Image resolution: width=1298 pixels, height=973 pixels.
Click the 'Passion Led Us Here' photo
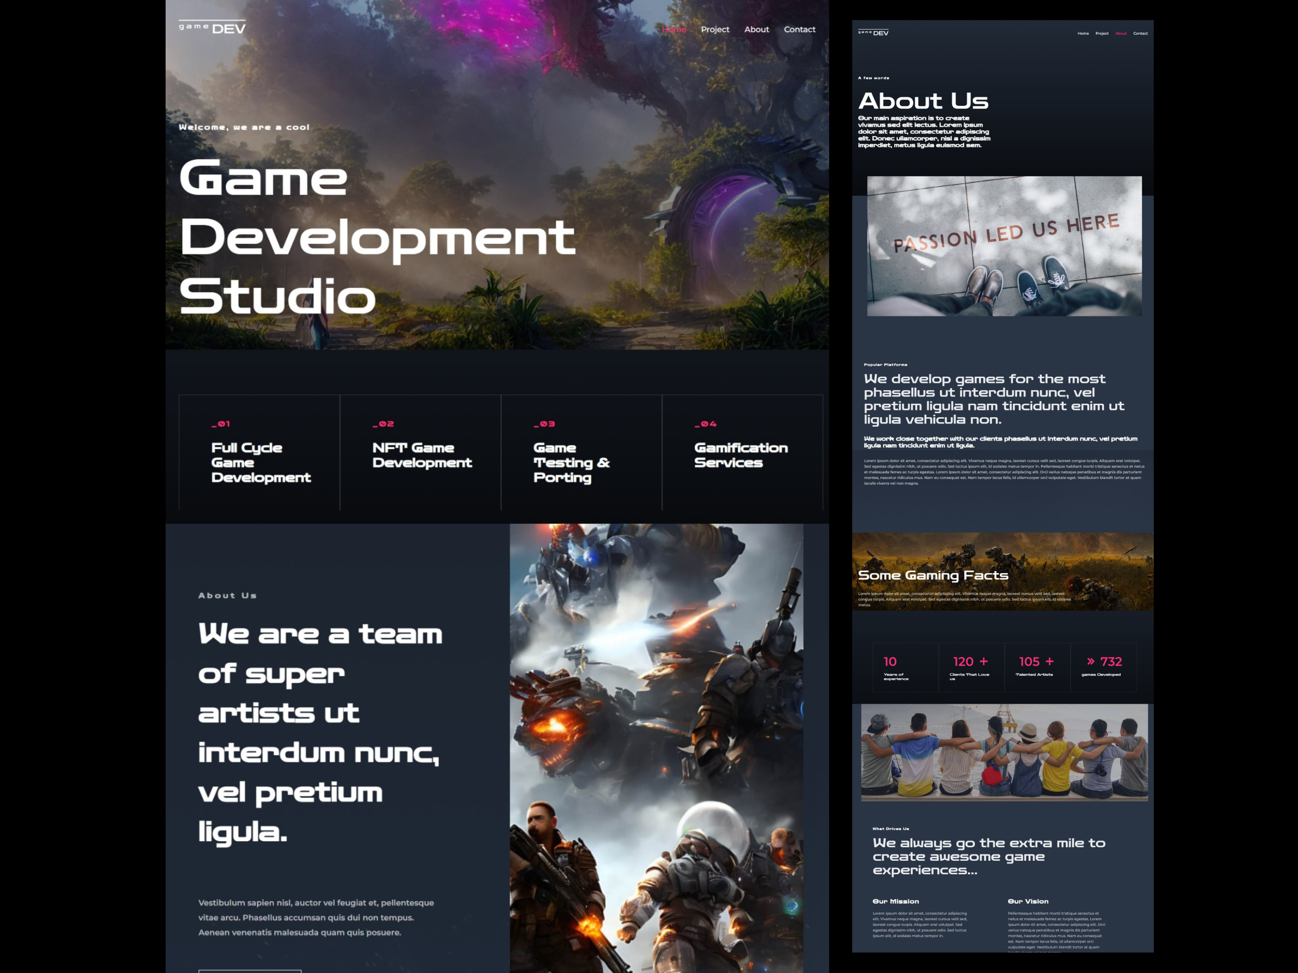(x=1005, y=244)
